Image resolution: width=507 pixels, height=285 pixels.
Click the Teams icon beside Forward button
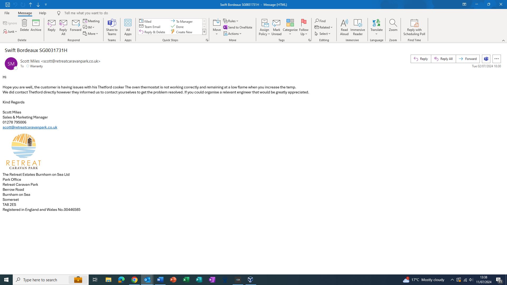pos(486,59)
